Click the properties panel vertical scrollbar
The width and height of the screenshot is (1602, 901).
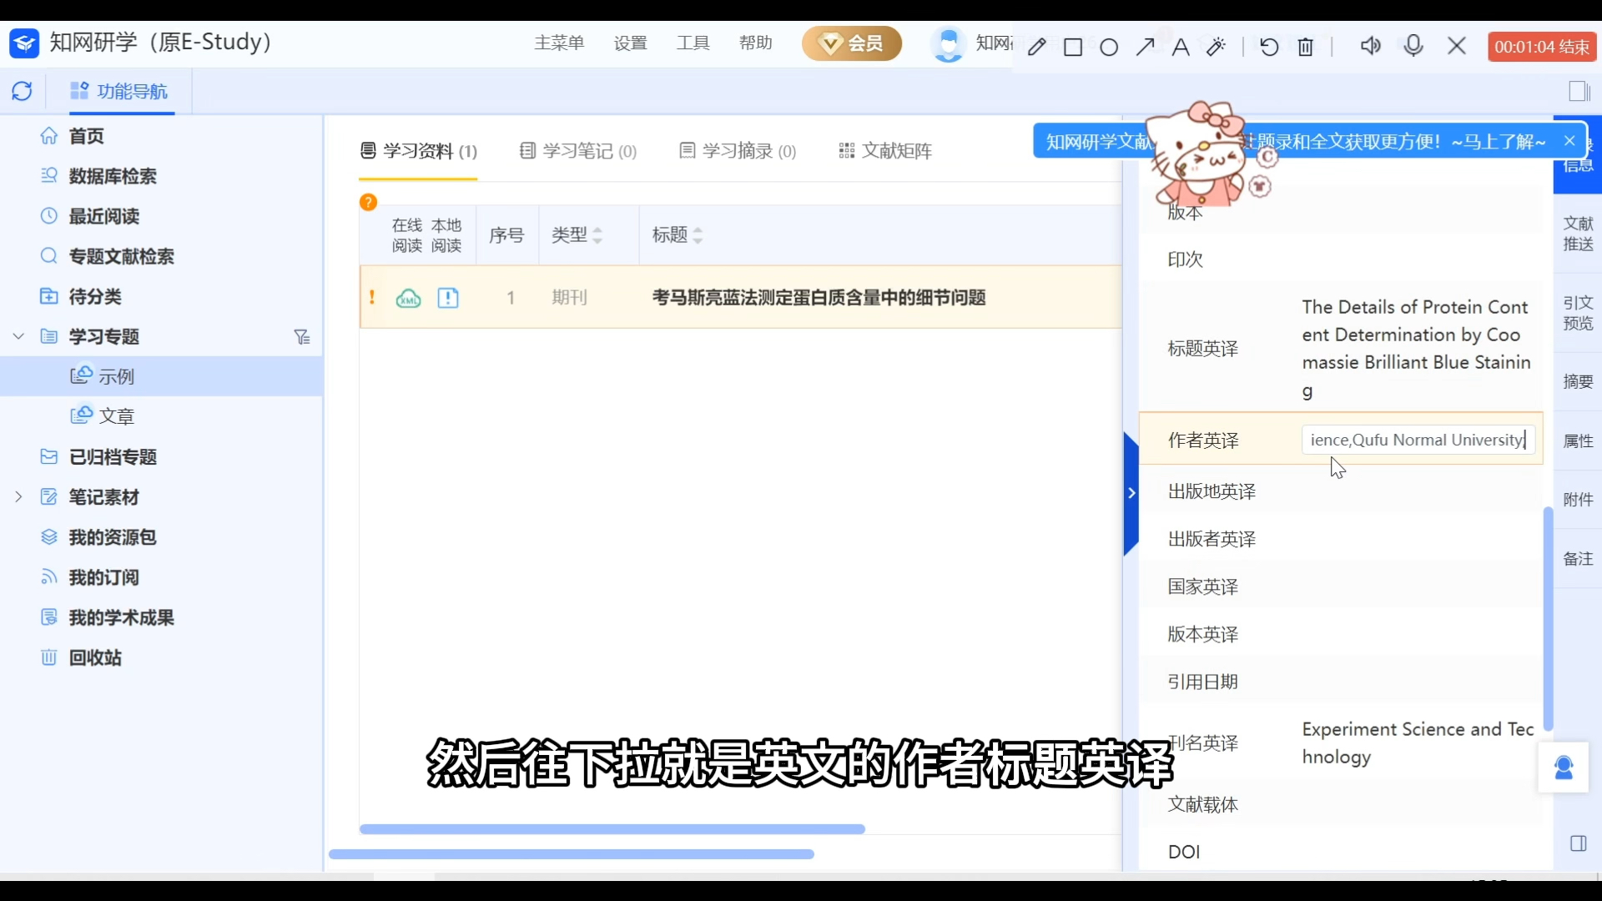(x=1548, y=619)
